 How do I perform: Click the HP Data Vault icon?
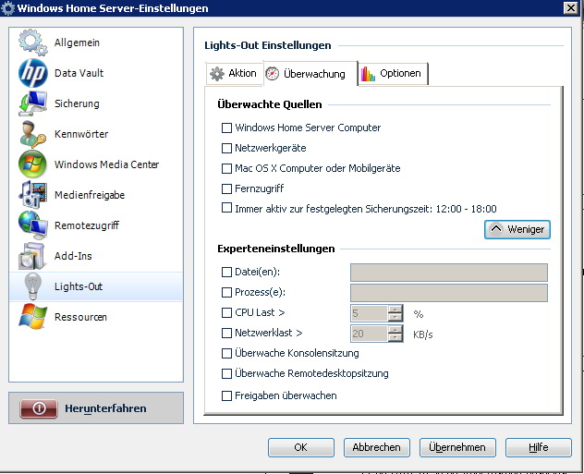pos(32,73)
